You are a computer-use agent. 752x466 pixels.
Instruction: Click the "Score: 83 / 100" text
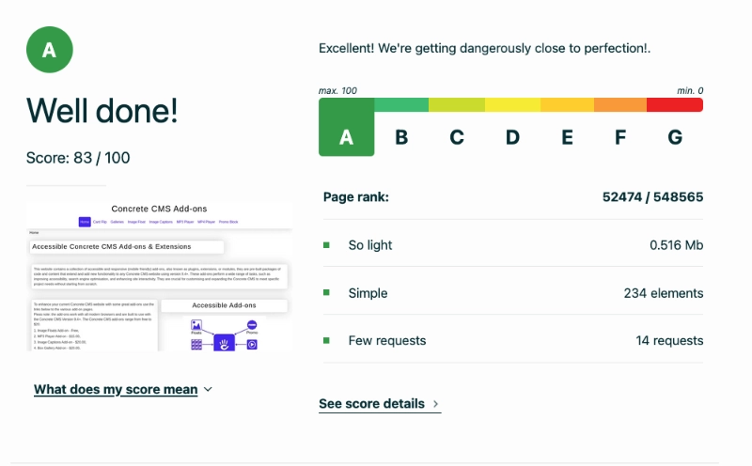(x=78, y=157)
